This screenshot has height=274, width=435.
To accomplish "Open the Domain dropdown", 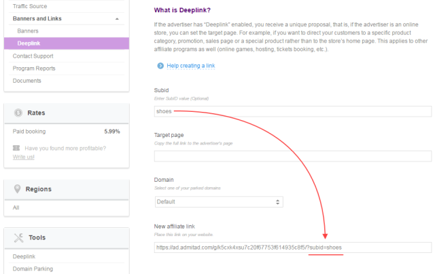I will pyautogui.click(x=218, y=201).
